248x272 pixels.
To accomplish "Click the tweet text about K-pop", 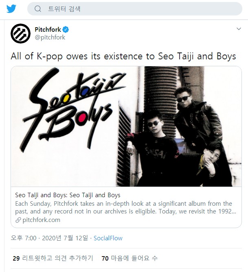I will coord(123,56).
